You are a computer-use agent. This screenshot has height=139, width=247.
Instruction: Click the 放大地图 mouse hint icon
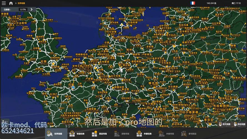[x=220, y=124]
